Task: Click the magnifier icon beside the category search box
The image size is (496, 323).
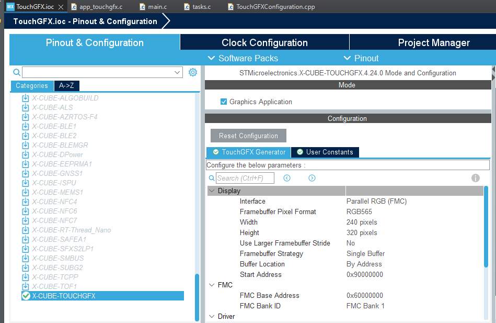Action: tap(17, 73)
